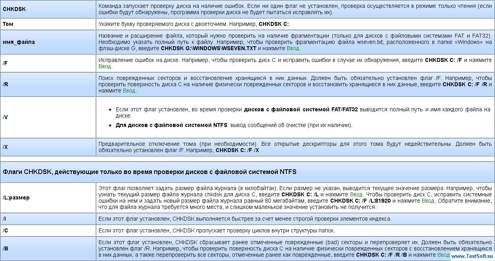
Task: Click the Ввод link in the /F row
Action: pos(105,66)
